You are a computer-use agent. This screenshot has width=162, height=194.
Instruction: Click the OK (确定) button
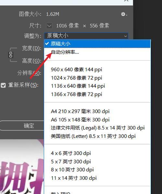22,126
